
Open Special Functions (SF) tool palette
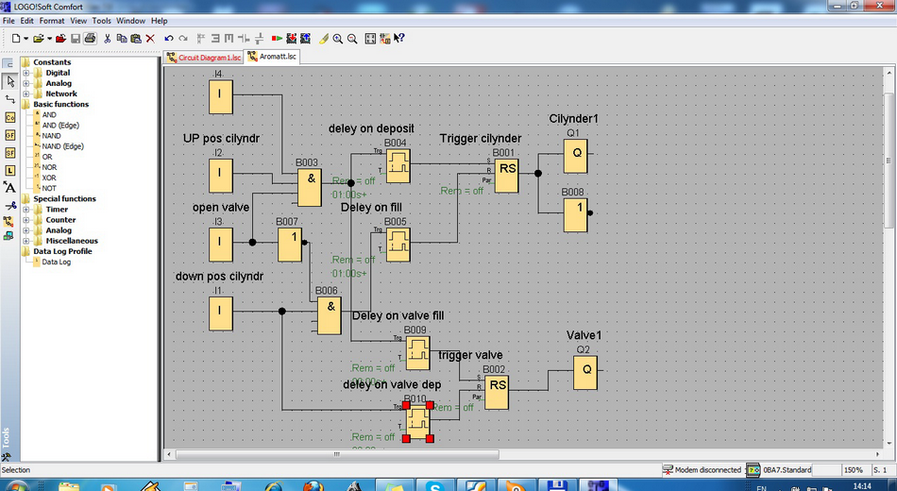[x=10, y=152]
